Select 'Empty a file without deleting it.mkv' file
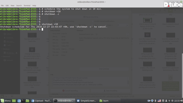Image resolution: width=183 pixels, height=103 pixels. pyautogui.click(x=148, y=66)
